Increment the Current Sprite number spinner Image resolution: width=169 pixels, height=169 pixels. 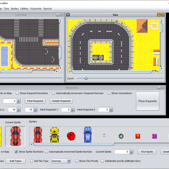click(132, 150)
